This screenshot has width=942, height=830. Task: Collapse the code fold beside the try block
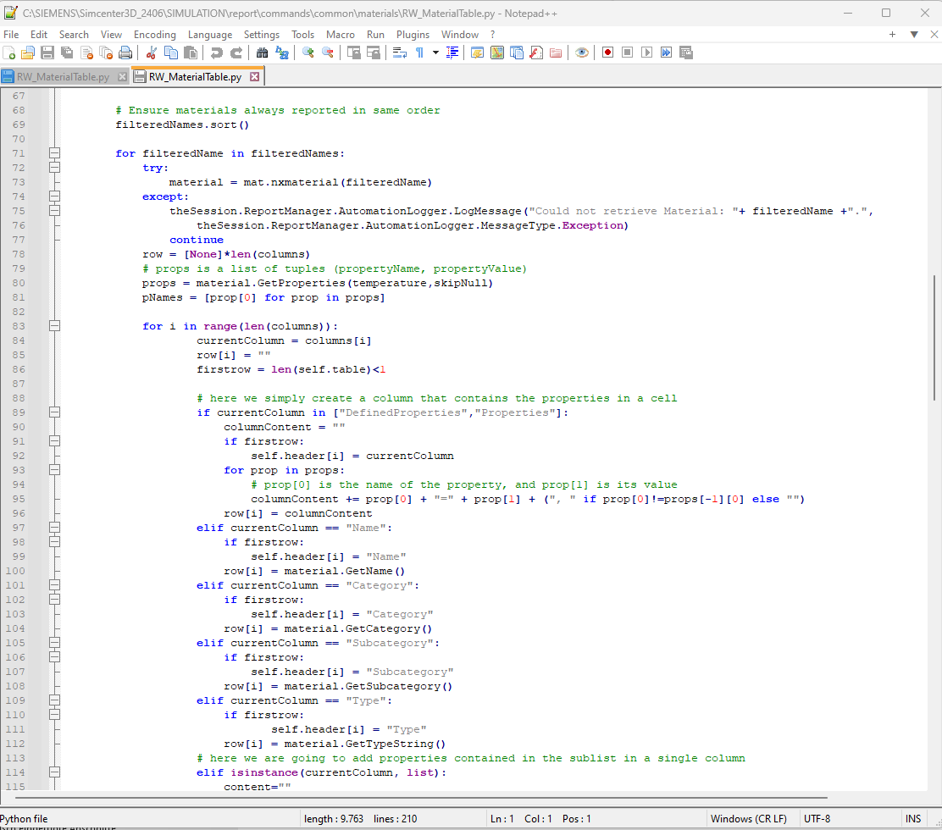pyautogui.click(x=54, y=167)
